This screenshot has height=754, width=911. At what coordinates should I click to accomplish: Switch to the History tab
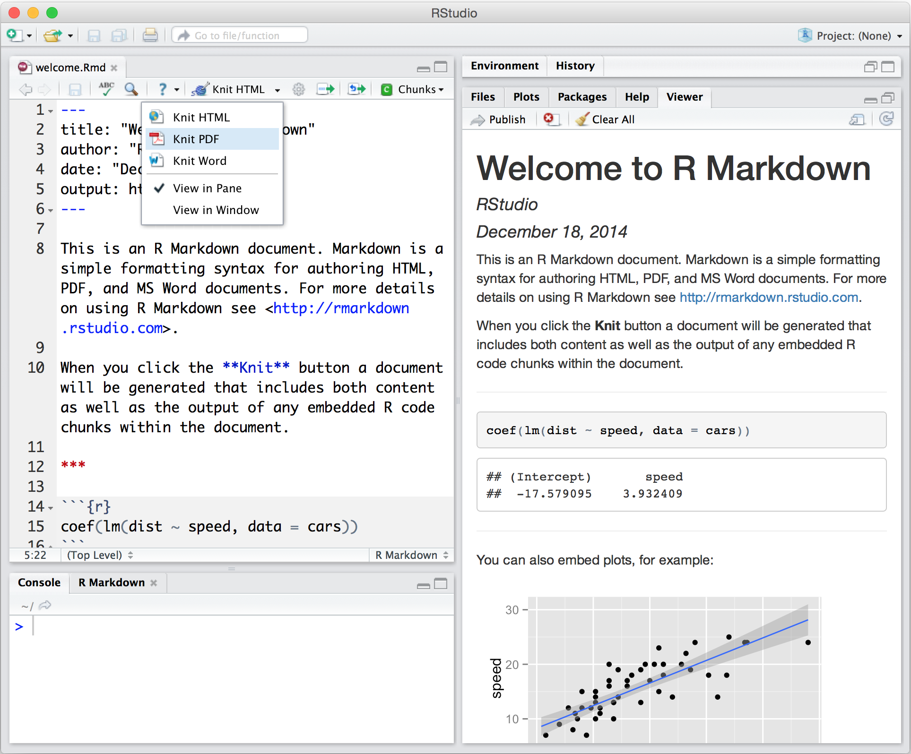coord(575,66)
